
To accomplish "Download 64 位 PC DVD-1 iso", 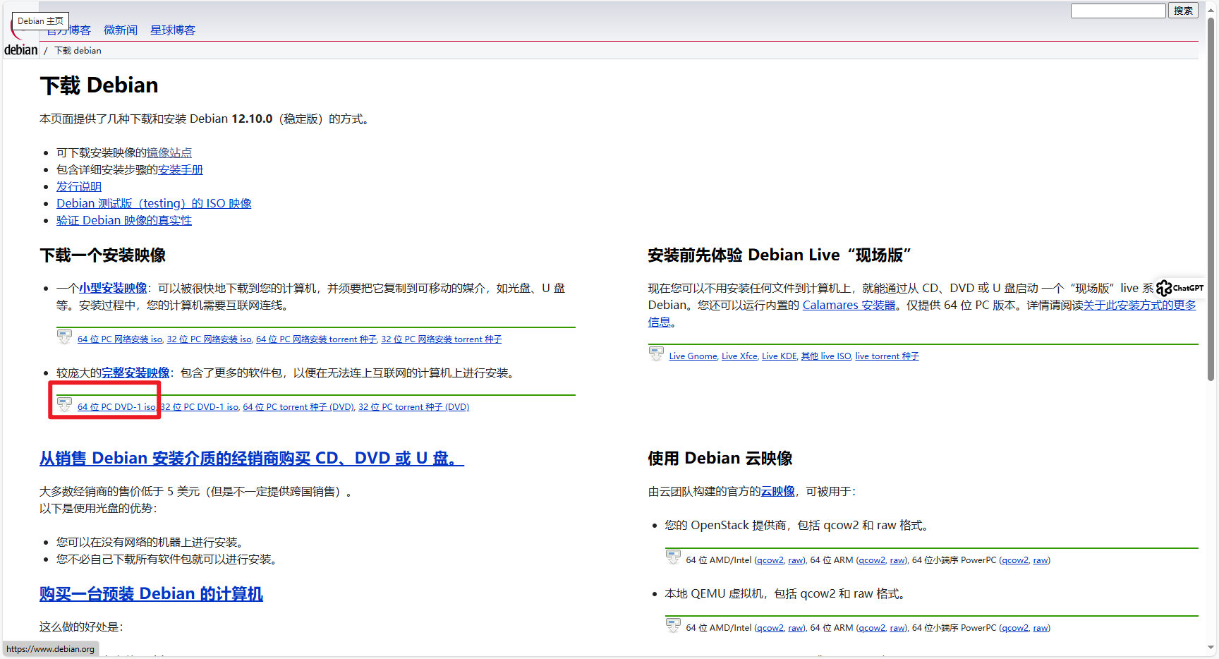I will pos(117,407).
